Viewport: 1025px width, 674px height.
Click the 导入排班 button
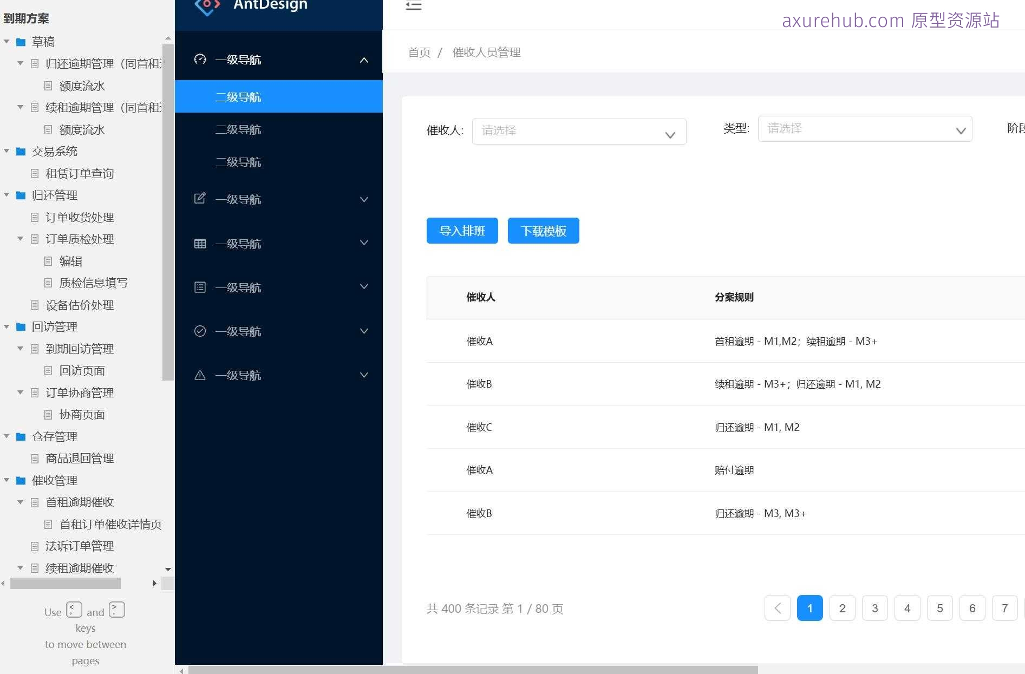coord(462,231)
